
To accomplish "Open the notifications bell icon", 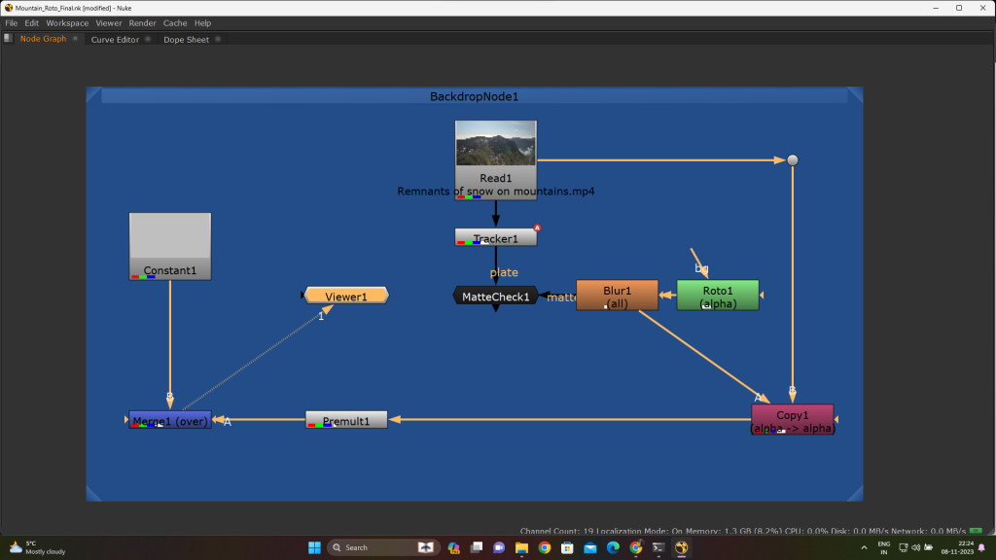I will coord(982,547).
